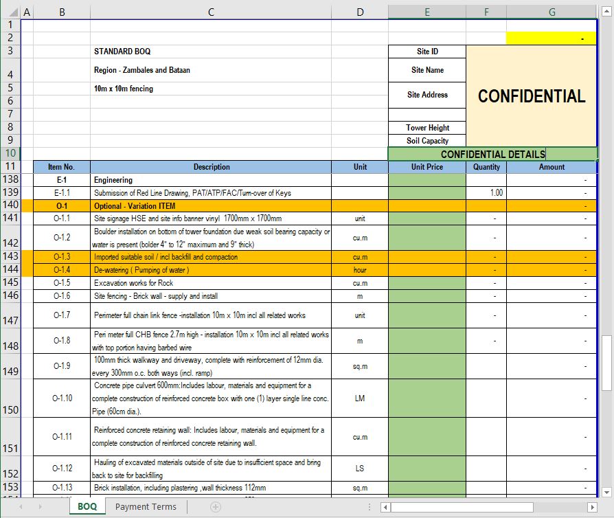Click the 'Item No.' header cell
The width and height of the screenshot is (614, 518).
(x=62, y=167)
